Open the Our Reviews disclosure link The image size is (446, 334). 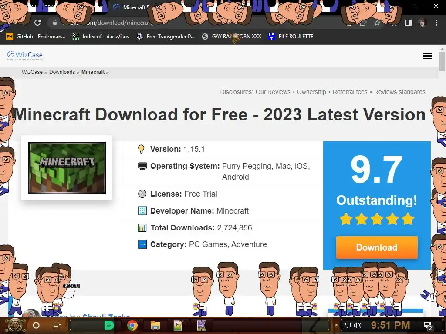pos(273,92)
